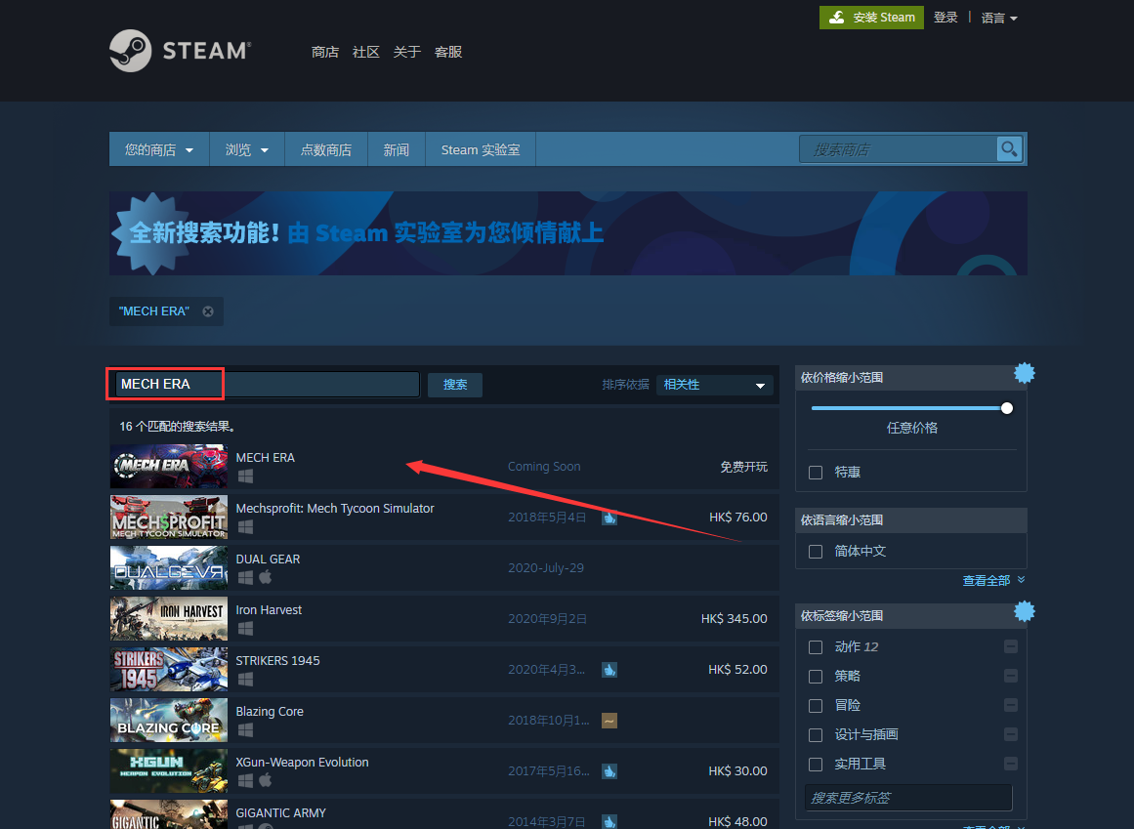Click Windows icon under XGun-Weapon Evolution
This screenshot has height=829, width=1134.
245,780
